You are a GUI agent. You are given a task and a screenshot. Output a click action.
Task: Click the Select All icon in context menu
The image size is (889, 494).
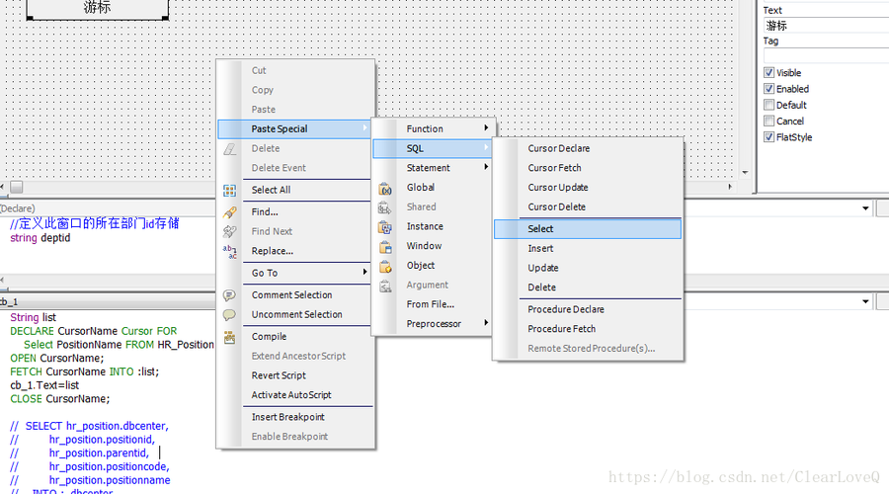coord(229,191)
